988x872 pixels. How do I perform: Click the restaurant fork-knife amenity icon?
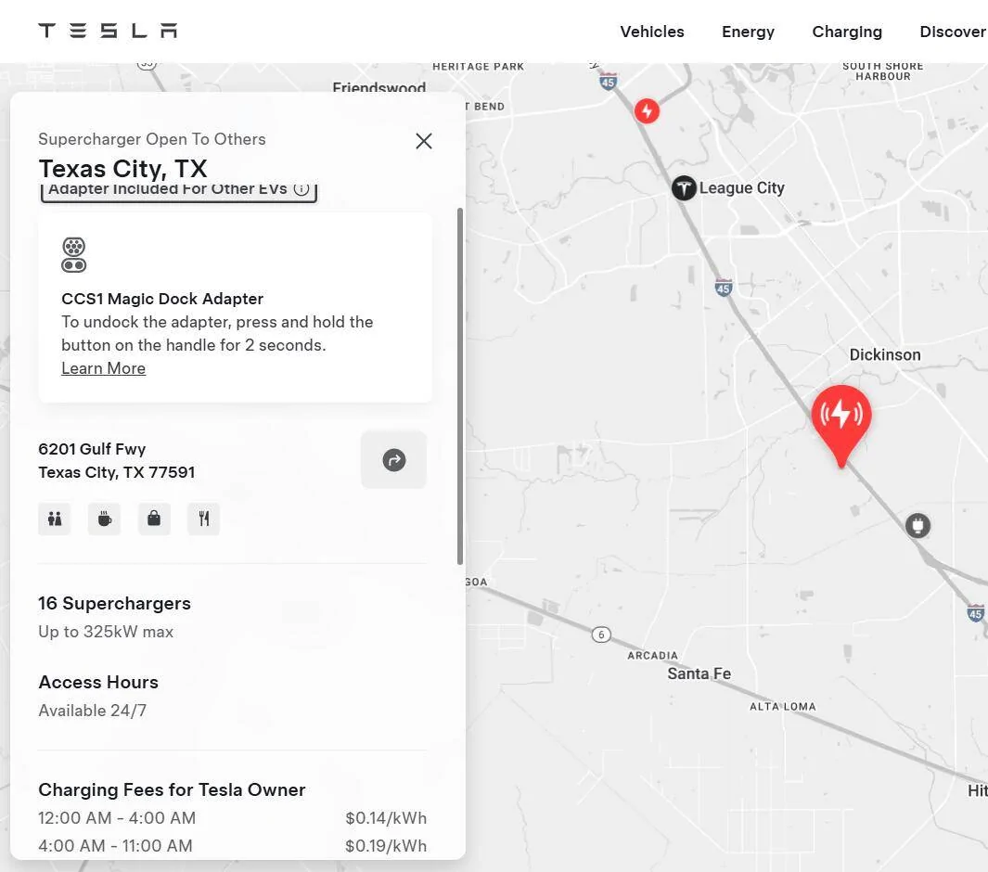tap(203, 519)
